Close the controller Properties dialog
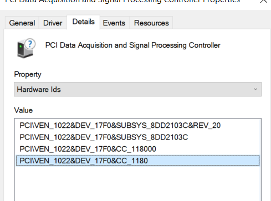This screenshot has width=271, height=201. tap(264, 1)
